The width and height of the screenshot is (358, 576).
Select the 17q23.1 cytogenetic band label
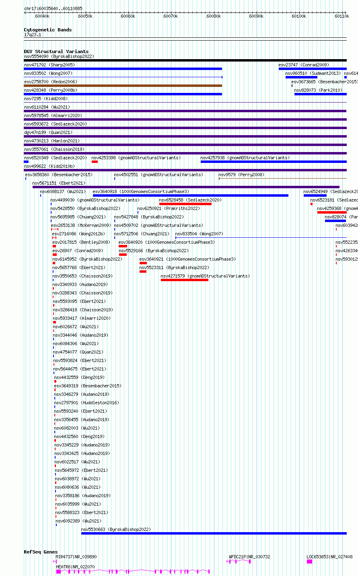point(33,35)
